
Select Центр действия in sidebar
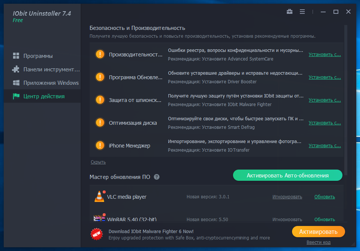coord(44,96)
